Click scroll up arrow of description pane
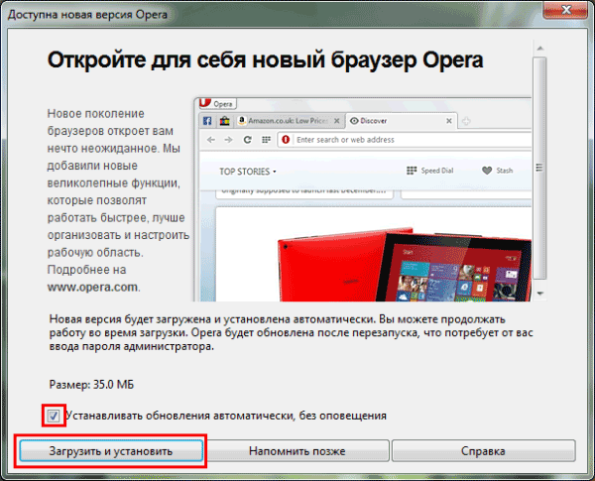The image size is (595, 481). pyautogui.click(x=540, y=49)
